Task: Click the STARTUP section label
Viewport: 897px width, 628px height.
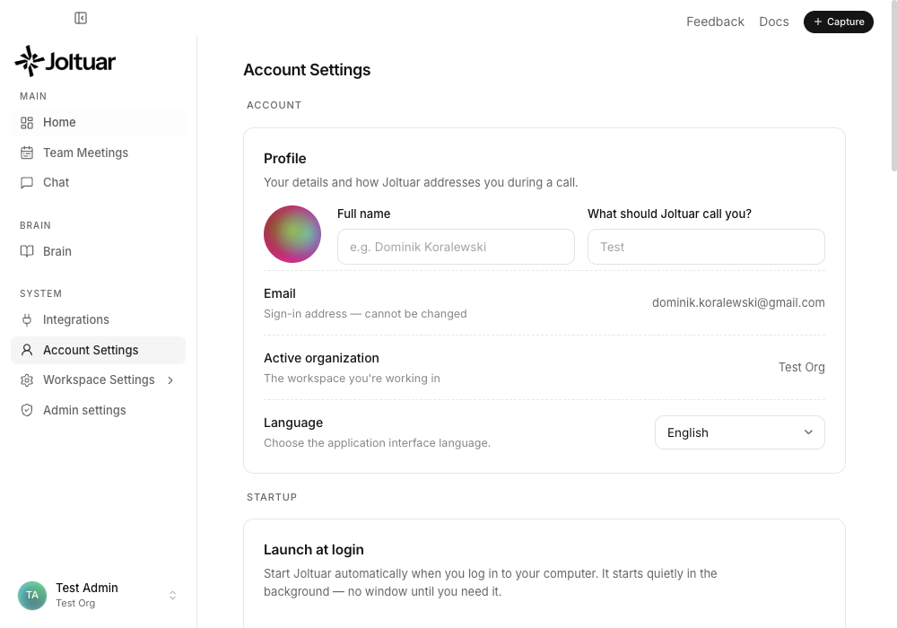Action: point(273,498)
